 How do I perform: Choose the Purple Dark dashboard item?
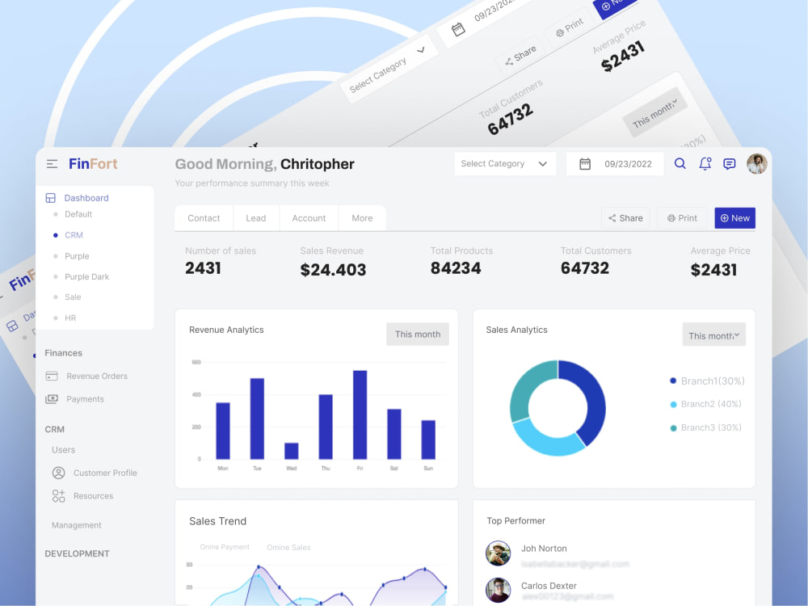pos(86,276)
